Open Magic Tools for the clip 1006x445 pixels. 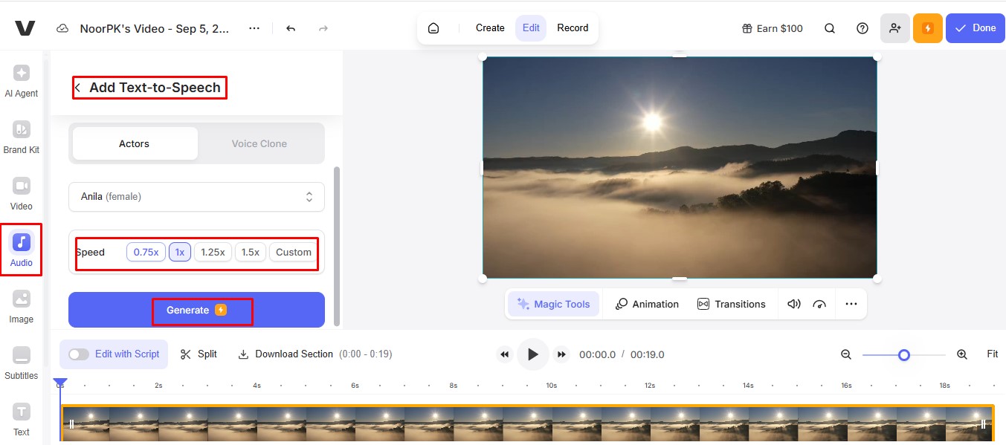click(x=553, y=304)
